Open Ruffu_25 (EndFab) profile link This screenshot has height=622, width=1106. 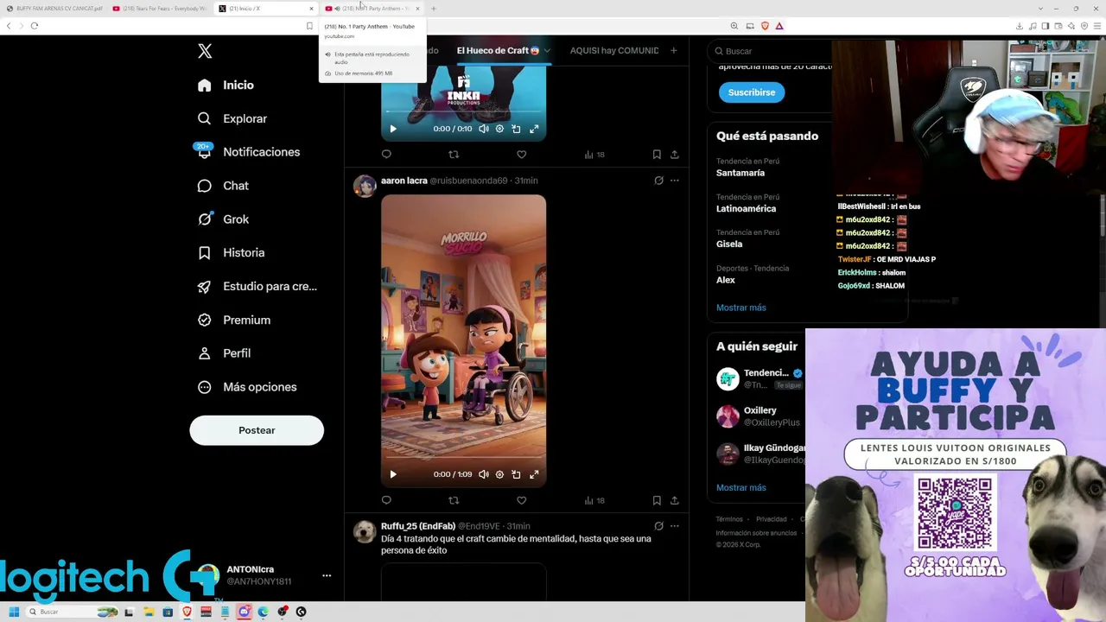pos(418,526)
